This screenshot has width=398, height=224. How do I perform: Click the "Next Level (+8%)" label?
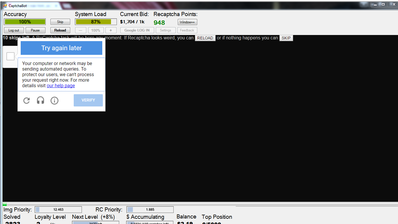(93, 217)
